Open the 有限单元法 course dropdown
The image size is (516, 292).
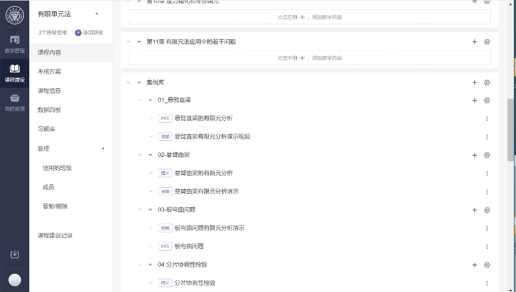pyautogui.click(x=97, y=14)
